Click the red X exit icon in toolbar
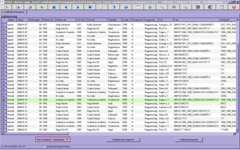The width and height of the screenshot is (240, 150). pyautogui.click(x=234, y=7)
